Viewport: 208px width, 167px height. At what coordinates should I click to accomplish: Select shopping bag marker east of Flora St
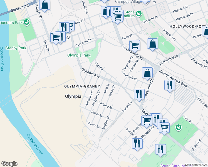click(152, 44)
